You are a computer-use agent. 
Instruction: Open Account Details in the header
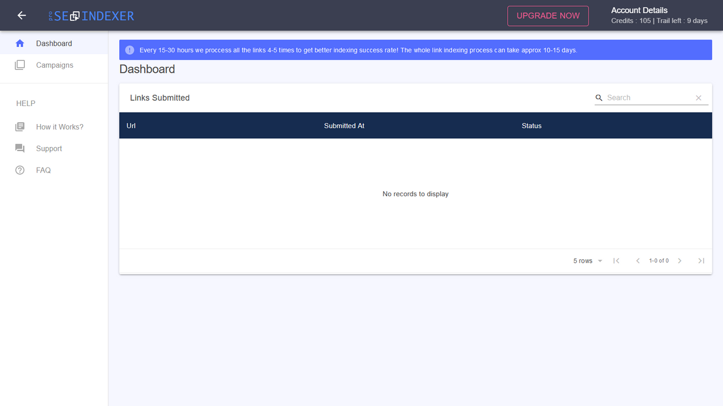click(639, 10)
